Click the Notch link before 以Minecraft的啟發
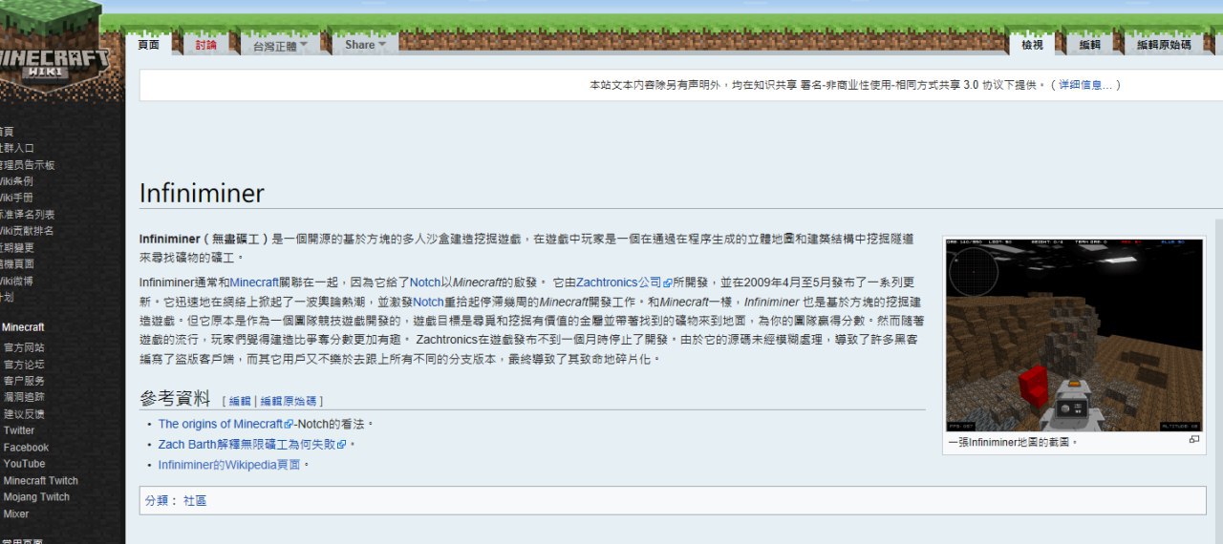Screen dimensions: 1223x544 coord(425,282)
